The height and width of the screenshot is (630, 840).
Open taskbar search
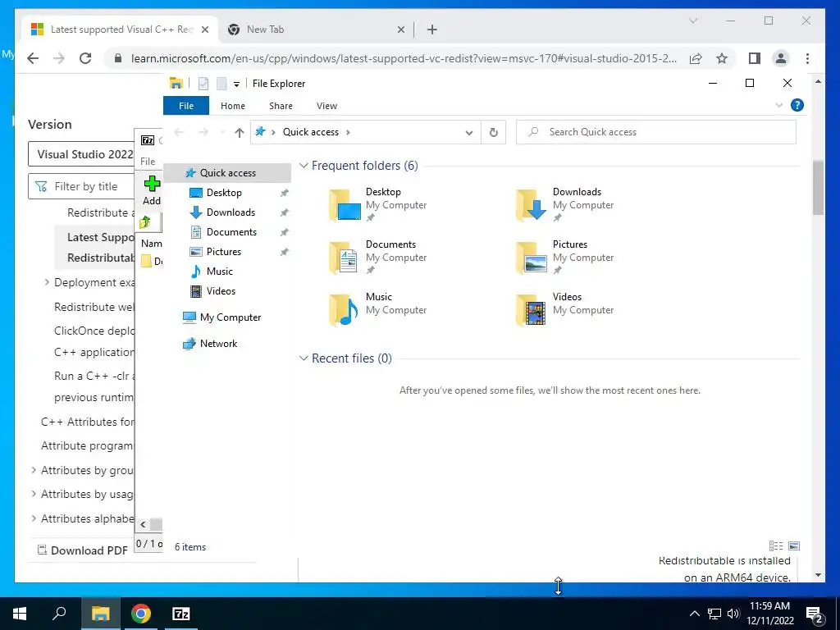[x=59, y=614]
